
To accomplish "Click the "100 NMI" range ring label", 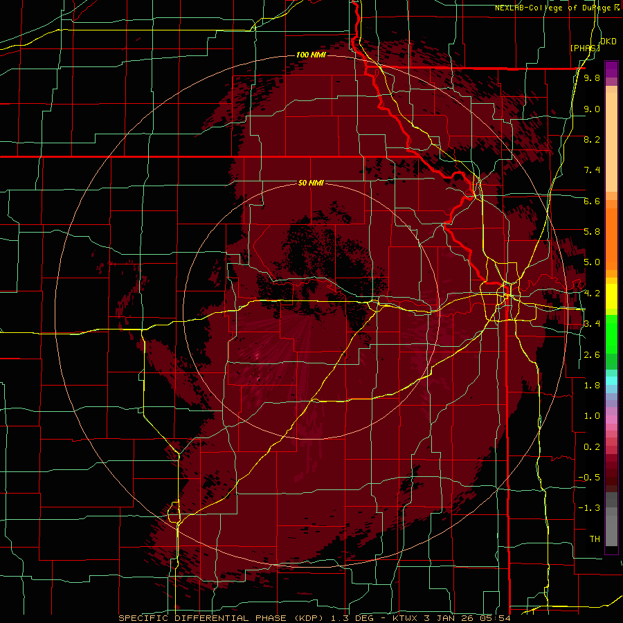I will pos(311,55).
